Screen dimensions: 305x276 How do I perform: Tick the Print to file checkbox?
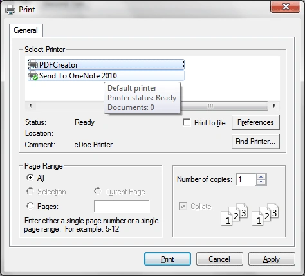[x=187, y=123]
